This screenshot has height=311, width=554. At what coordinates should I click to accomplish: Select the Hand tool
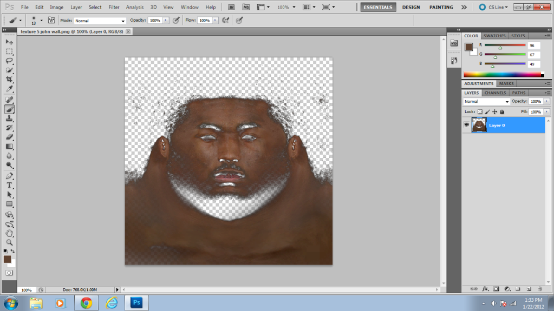click(9, 233)
